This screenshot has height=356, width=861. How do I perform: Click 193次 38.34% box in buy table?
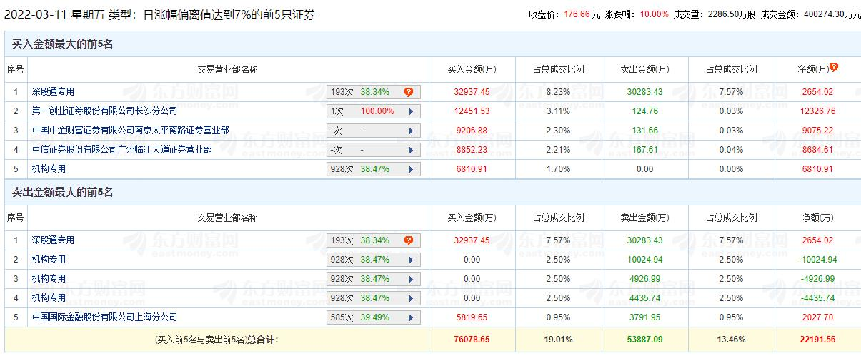[x=374, y=92]
